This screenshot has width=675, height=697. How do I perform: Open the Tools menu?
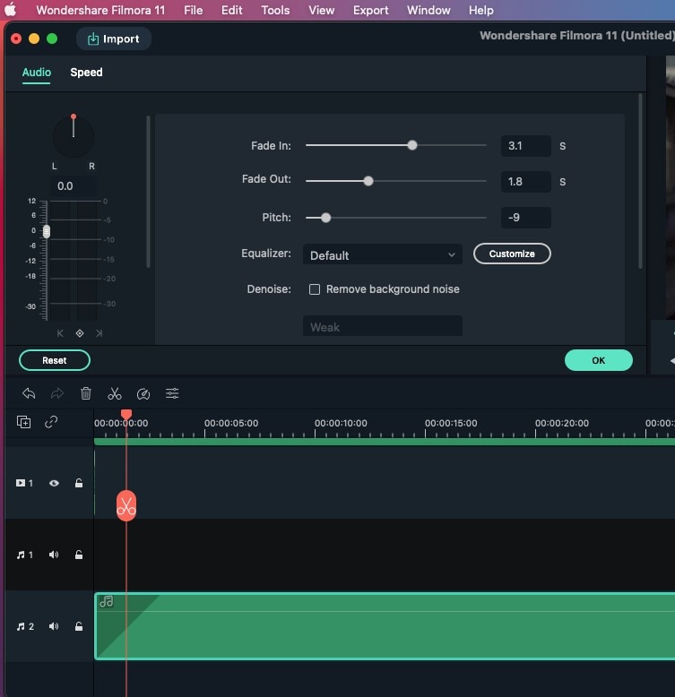coord(275,10)
